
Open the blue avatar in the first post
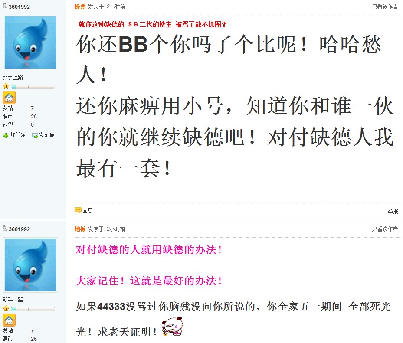coord(30,42)
